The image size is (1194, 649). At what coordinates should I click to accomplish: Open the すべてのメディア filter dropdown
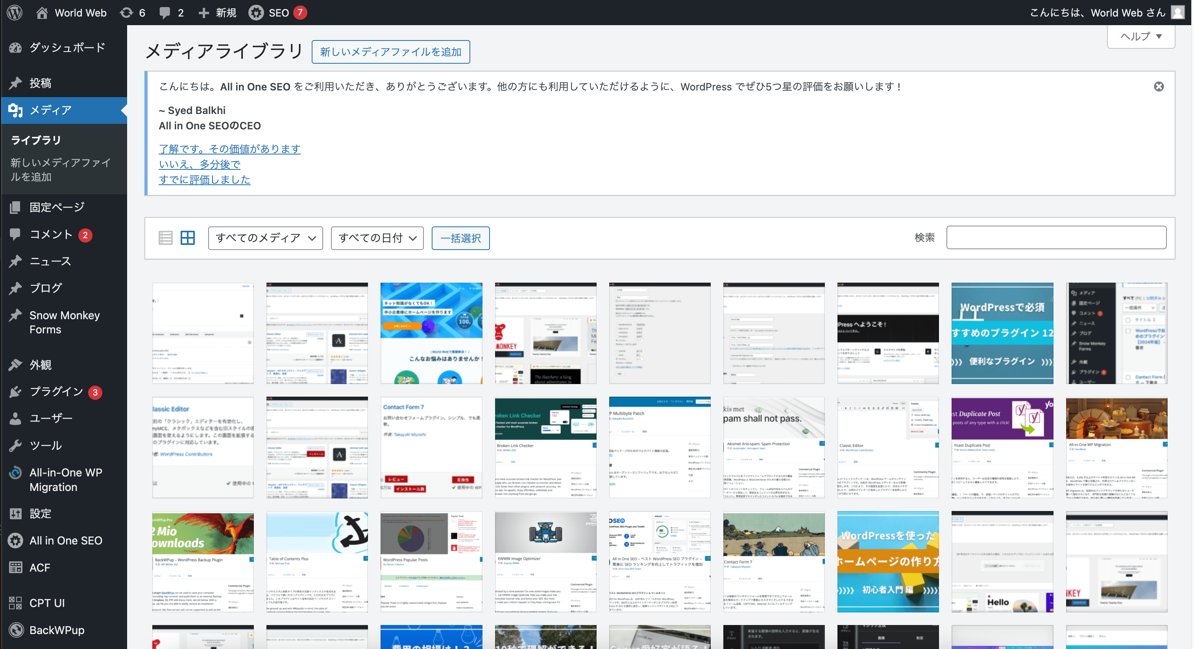coord(266,238)
